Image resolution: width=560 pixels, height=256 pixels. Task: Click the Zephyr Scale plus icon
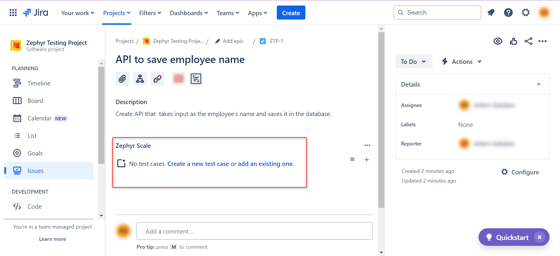367,159
